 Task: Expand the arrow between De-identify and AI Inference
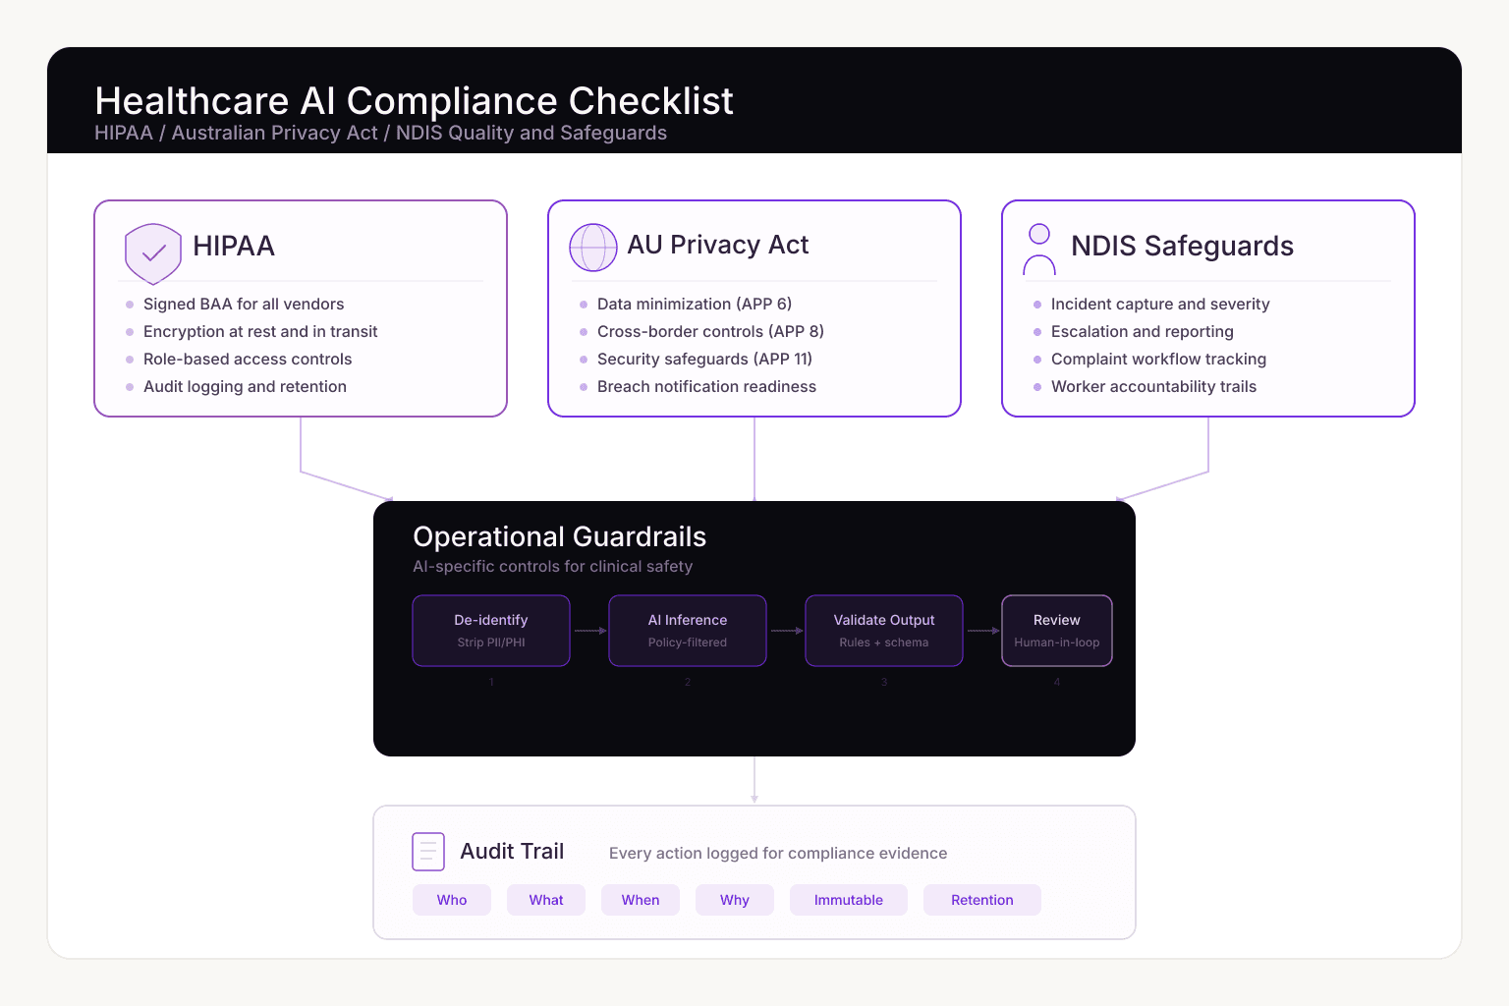tap(588, 631)
